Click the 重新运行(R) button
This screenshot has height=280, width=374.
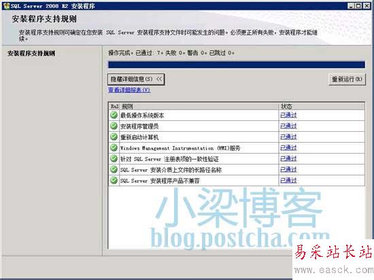[x=347, y=79]
